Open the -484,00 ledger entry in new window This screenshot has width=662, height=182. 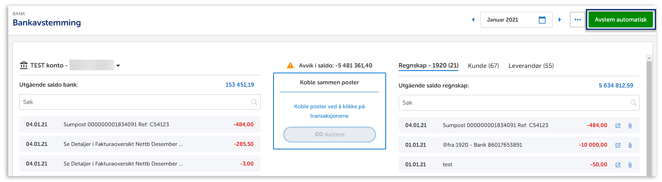618,126
